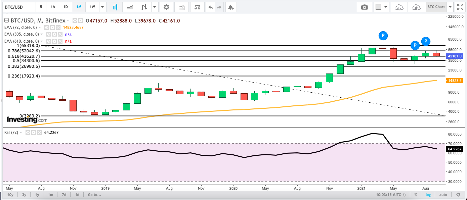Remove the EMA 72 indicator
The height and width of the screenshot is (200, 467).
click(x=57, y=28)
